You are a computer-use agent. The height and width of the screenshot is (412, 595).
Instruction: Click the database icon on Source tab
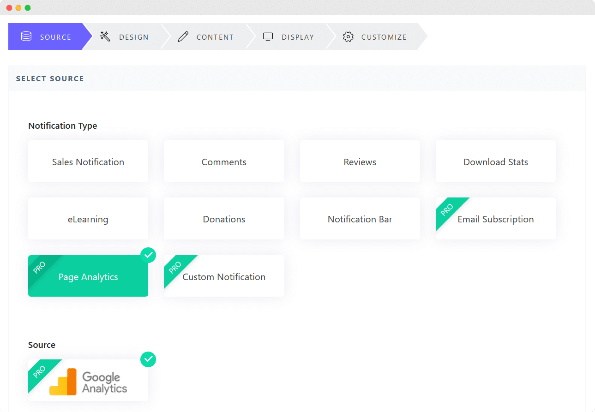click(x=26, y=36)
